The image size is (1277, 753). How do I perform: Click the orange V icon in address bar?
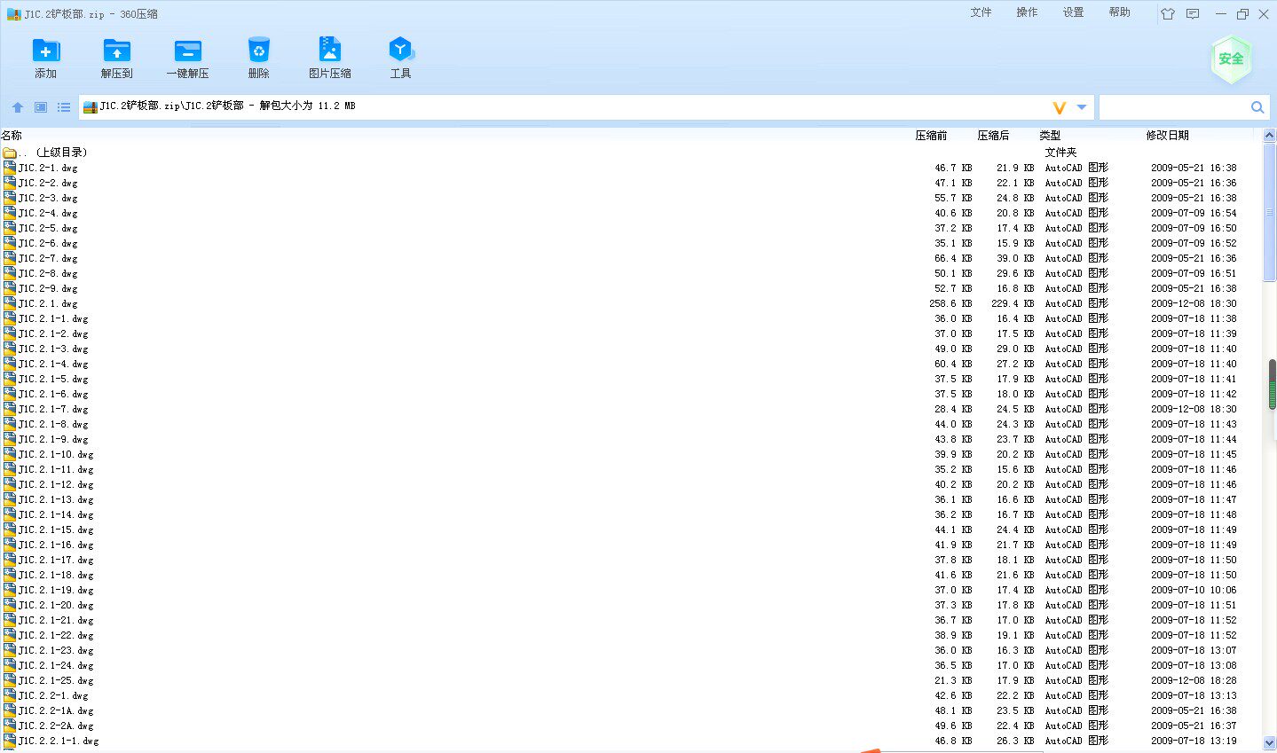(1059, 107)
